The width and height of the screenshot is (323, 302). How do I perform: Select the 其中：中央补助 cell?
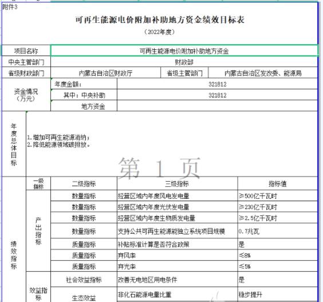84,95
